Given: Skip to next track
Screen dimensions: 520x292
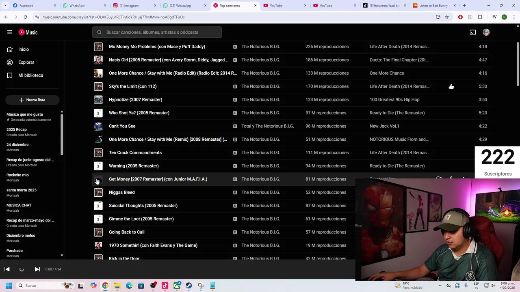Looking at the screenshot, I should tap(37, 269).
